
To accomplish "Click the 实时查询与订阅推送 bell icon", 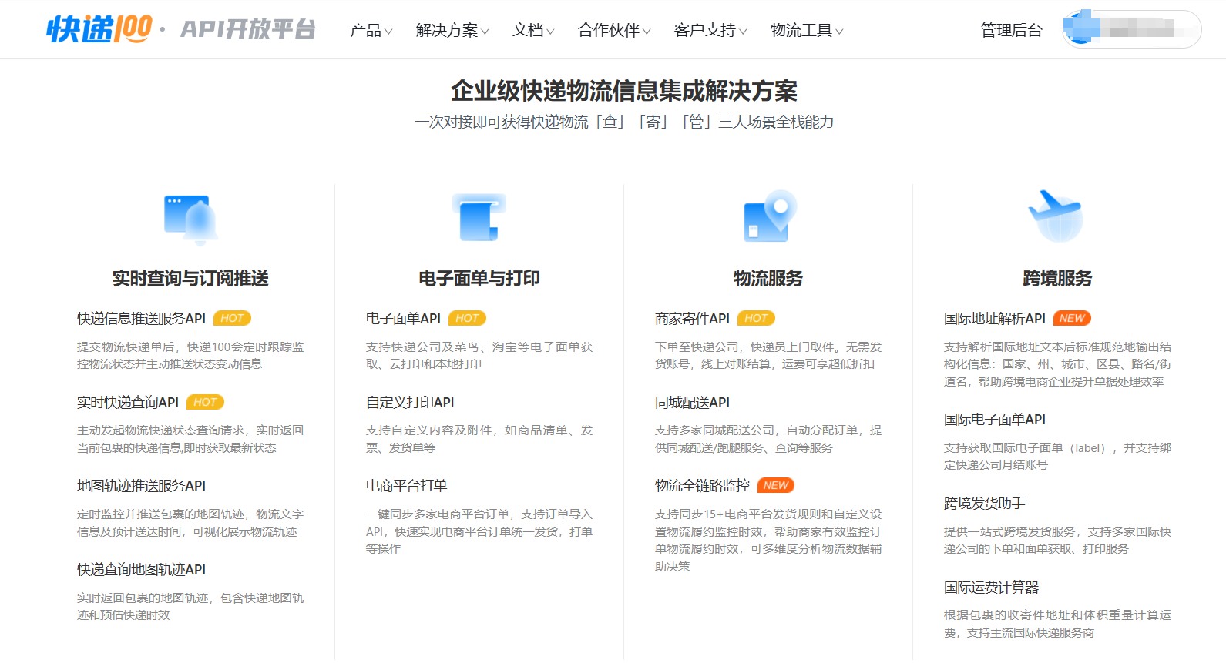I will click(x=190, y=219).
